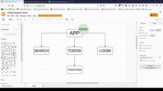Click the zoom in magnifier icon
Image resolution: width=163 pixels, height=91 pixels.
pyautogui.click(x=18, y=19)
